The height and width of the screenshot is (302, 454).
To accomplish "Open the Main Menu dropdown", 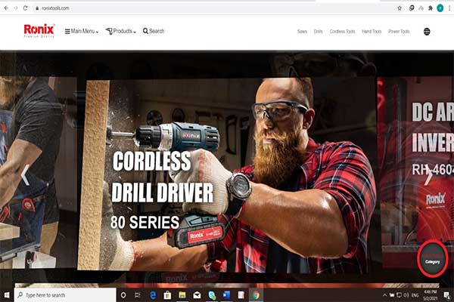I will [x=82, y=31].
